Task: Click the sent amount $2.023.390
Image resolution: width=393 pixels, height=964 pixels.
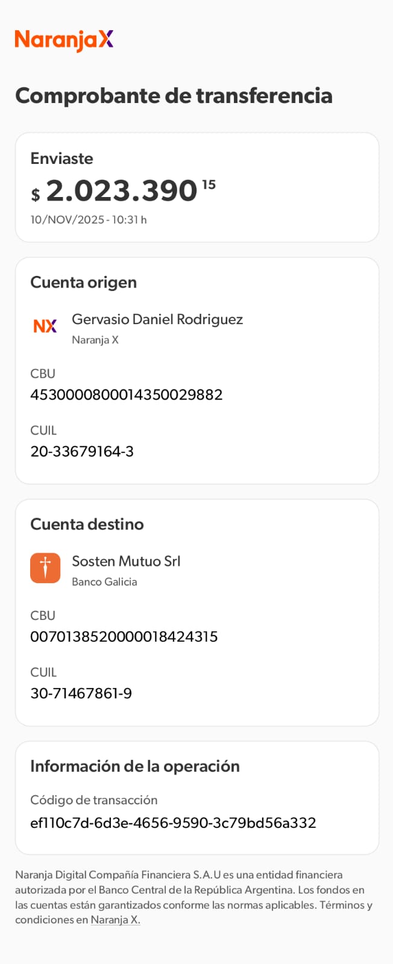Action: point(122,191)
